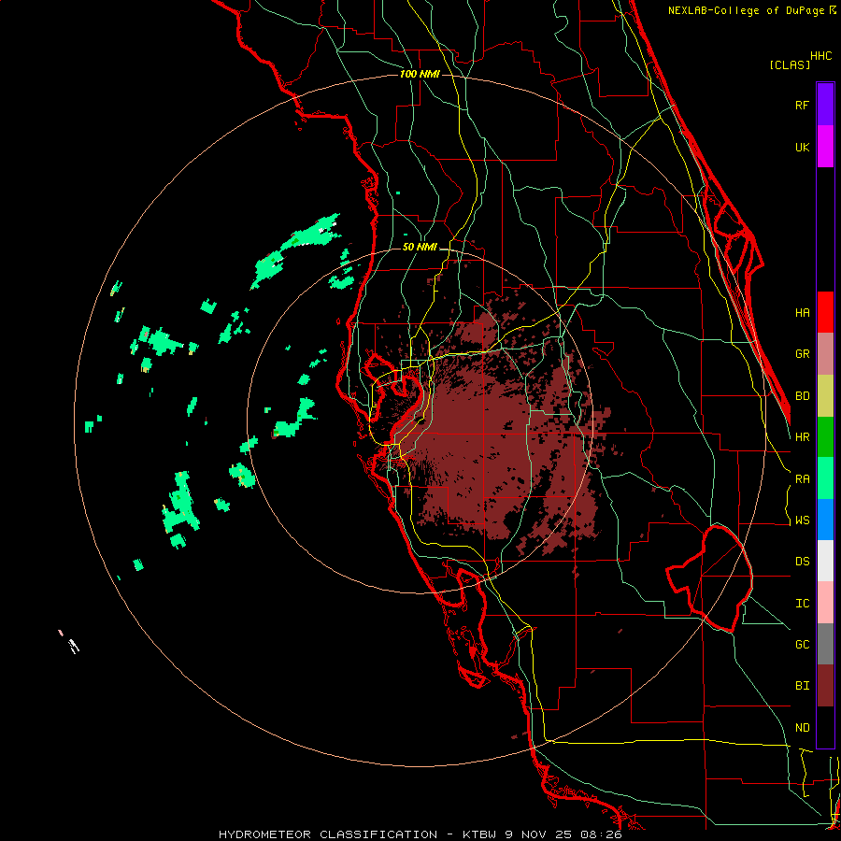
Task: Click the 'IC' legend label
Action: [802, 604]
